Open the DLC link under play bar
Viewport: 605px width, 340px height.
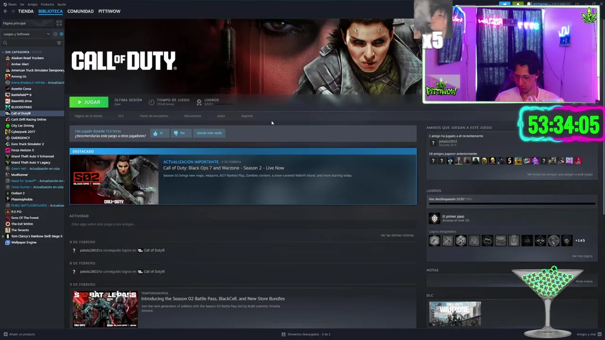click(121, 116)
